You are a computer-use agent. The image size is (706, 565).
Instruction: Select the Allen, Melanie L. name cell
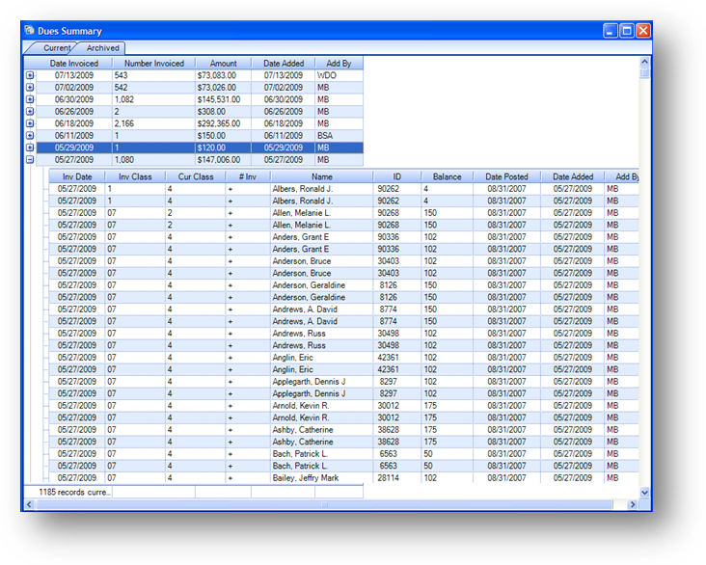click(x=321, y=213)
